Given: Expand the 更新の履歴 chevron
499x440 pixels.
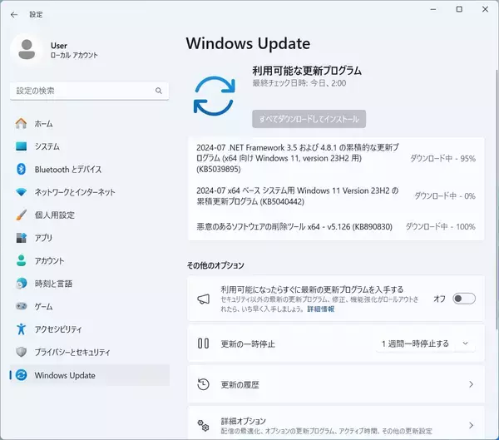Looking at the screenshot, I should 471,384.
